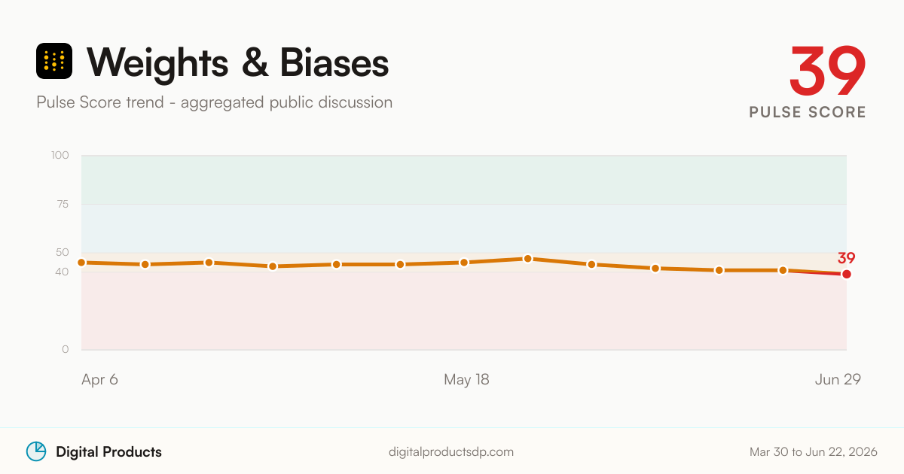The image size is (904, 474).
Task: Click the pink 0-40 score band
Action: (464, 311)
